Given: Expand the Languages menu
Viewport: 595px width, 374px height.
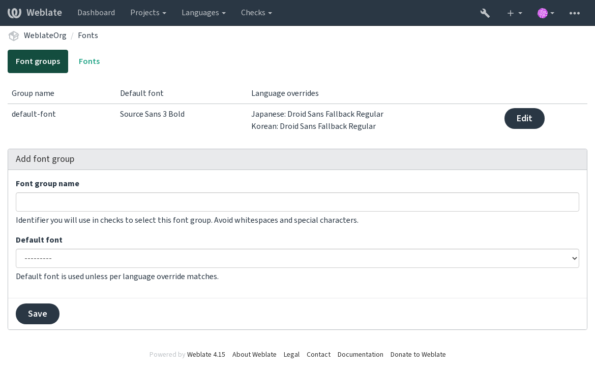Looking at the screenshot, I should click(x=203, y=13).
